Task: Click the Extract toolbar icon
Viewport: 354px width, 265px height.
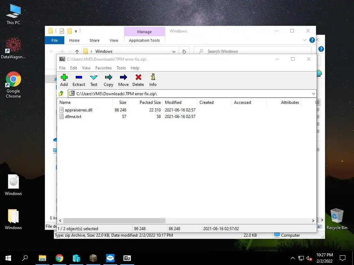Action: [79, 80]
